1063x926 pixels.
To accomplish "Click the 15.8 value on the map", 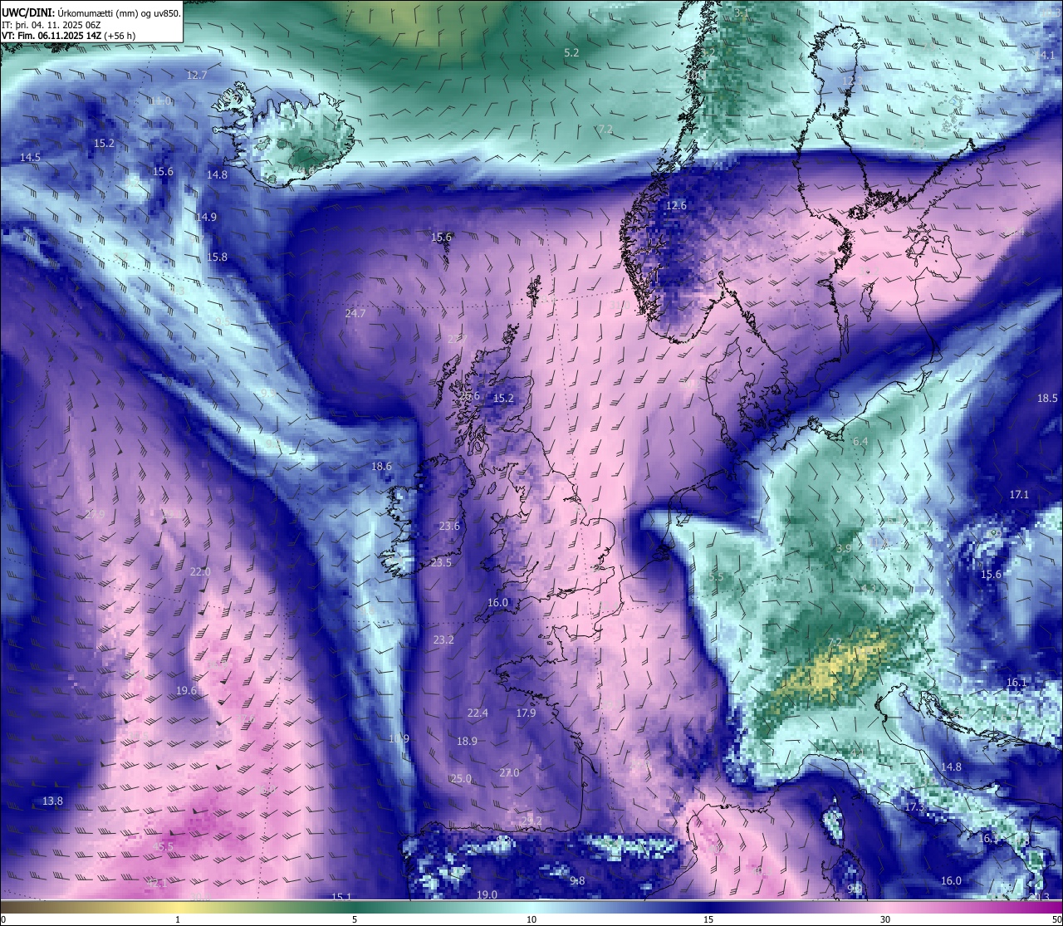I will (217, 257).
